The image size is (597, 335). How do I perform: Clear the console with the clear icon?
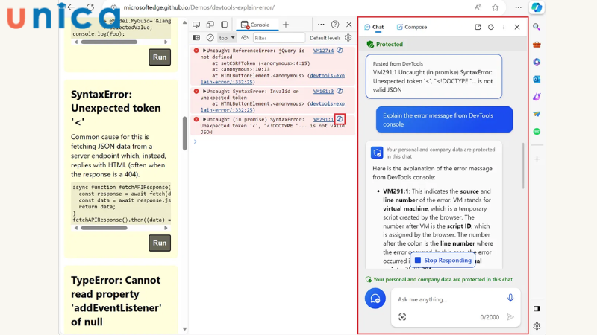click(x=210, y=38)
